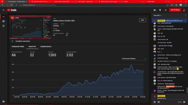
Task: Open the account avatar next to End Stream
Action: pyautogui.click(x=184, y=10)
